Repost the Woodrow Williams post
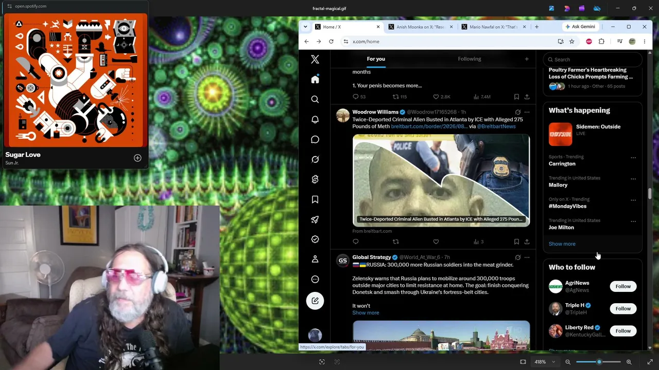Image resolution: width=659 pixels, height=370 pixels. click(x=395, y=242)
